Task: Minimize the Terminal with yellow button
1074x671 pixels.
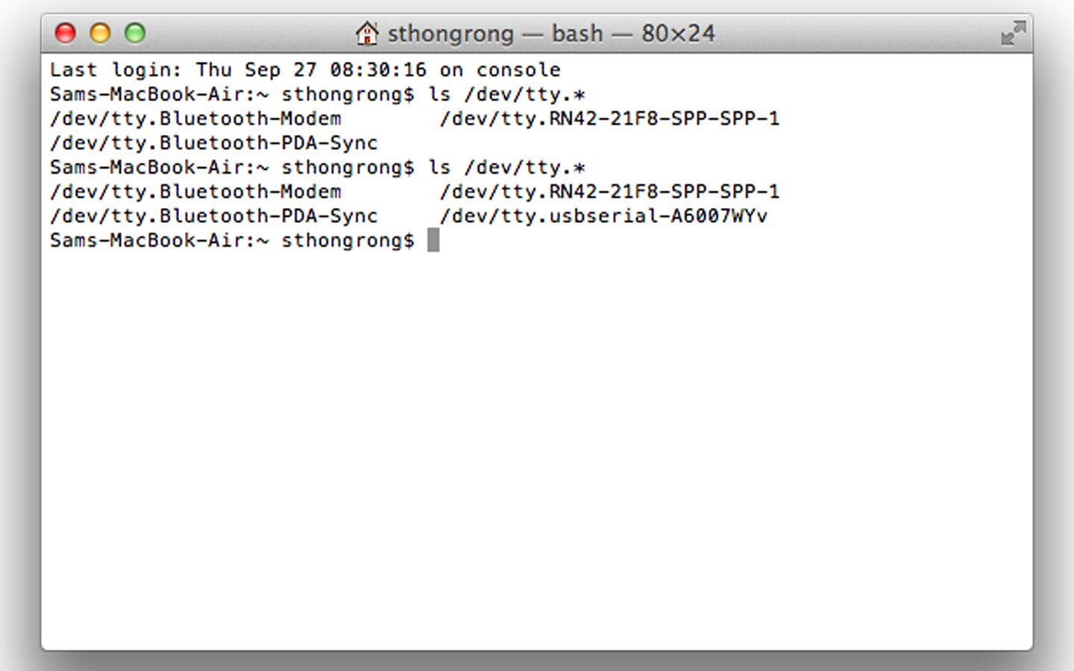Action: click(x=100, y=33)
